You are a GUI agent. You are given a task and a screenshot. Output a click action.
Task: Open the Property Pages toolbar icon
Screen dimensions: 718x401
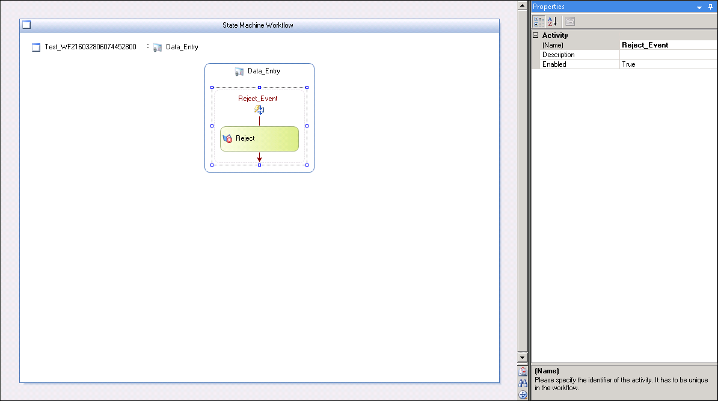click(569, 22)
